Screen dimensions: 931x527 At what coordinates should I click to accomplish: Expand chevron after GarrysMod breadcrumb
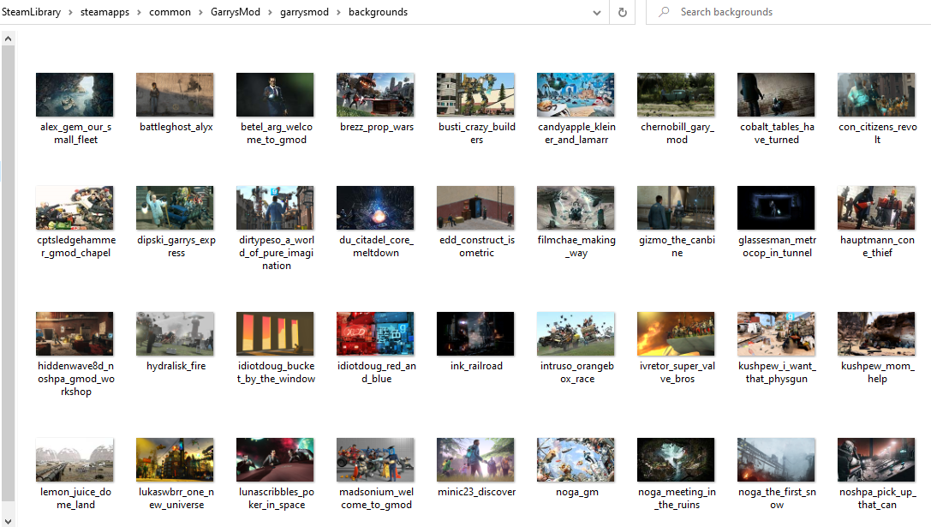[270, 13]
